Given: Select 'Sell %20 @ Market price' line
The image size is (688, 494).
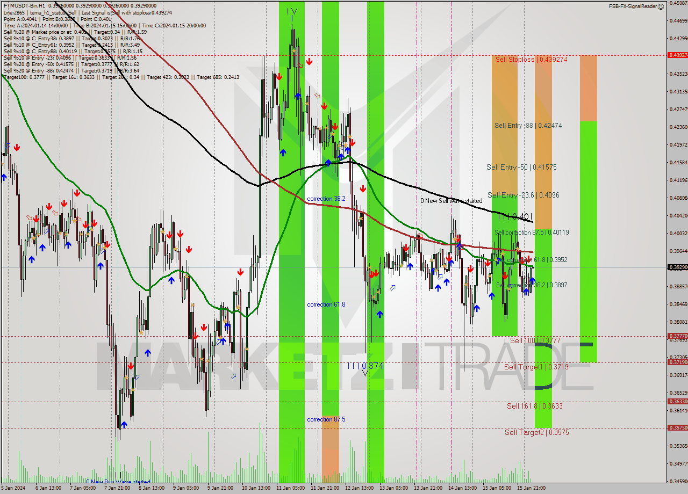Looking at the screenshot, I should (x=75, y=32).
